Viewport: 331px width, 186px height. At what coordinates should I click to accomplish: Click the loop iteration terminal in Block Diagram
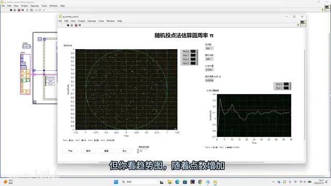[x=35, y=102]
